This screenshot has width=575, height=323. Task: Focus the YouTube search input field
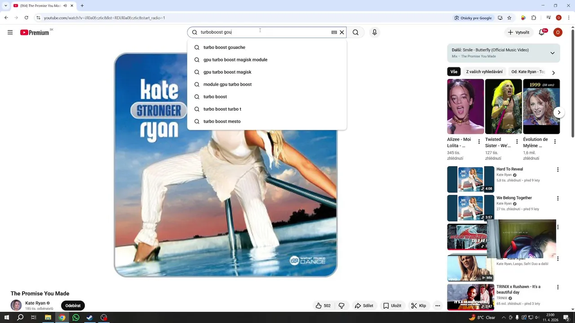[264, 32]
